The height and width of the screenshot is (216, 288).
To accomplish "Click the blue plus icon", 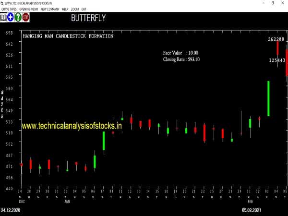I will click(x=11, y=17).
